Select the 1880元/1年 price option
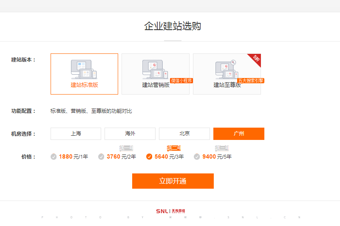Screen dimensions: 340x226 69,157
